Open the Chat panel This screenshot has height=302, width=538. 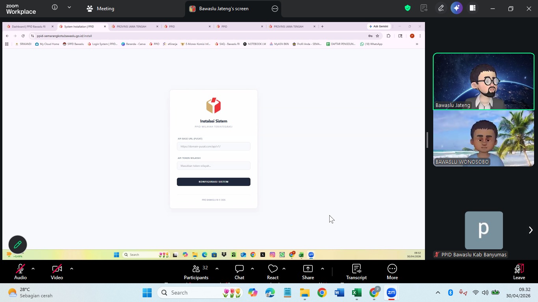[239, 272]
